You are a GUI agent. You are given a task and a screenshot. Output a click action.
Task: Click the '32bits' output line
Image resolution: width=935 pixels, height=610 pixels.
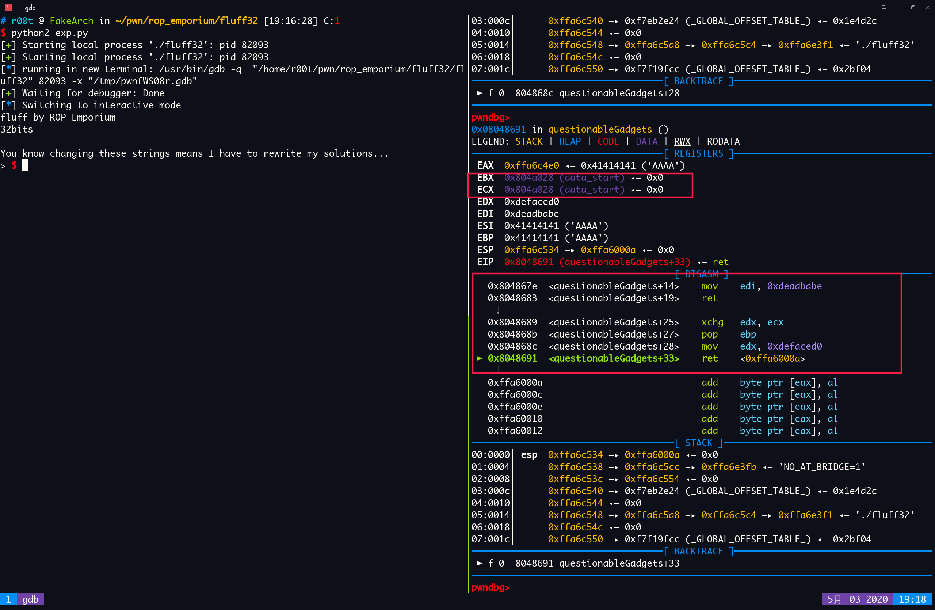(x=16, y=129)
